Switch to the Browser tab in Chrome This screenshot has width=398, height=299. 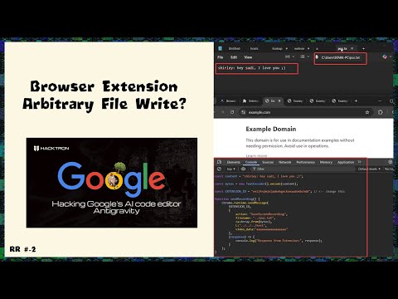click(x=228, y=101)
